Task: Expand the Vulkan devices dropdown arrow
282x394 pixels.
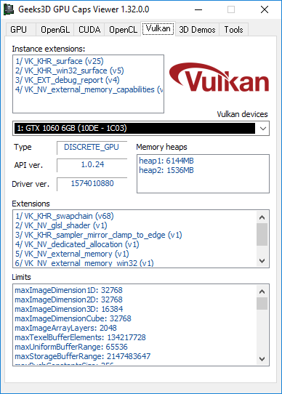Action: 263,129
